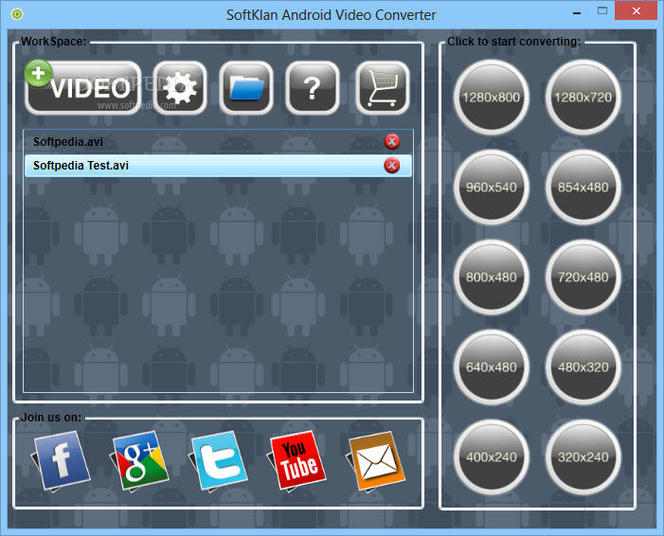This screenshot has width=664, height=536.
Task: Maximize the SoftKlan converter window
Action: click(602, 11)
